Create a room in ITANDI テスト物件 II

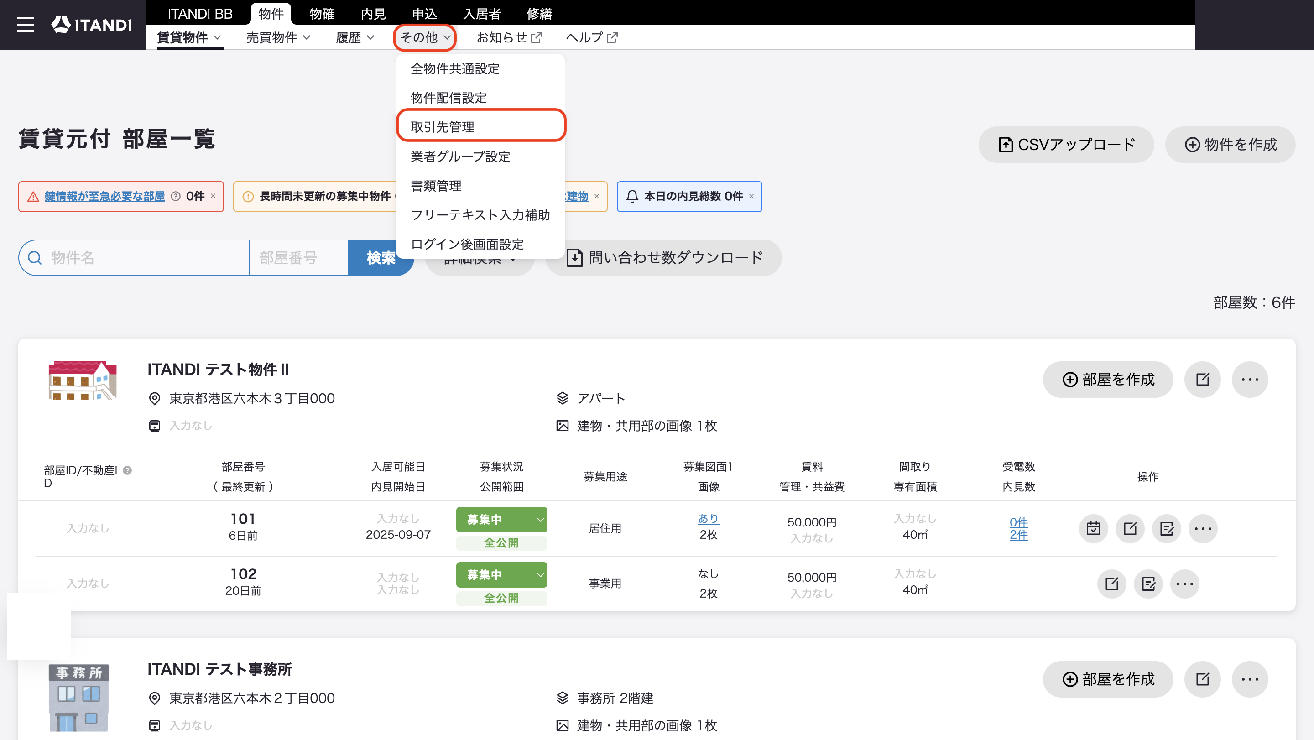coord(1108,380)
